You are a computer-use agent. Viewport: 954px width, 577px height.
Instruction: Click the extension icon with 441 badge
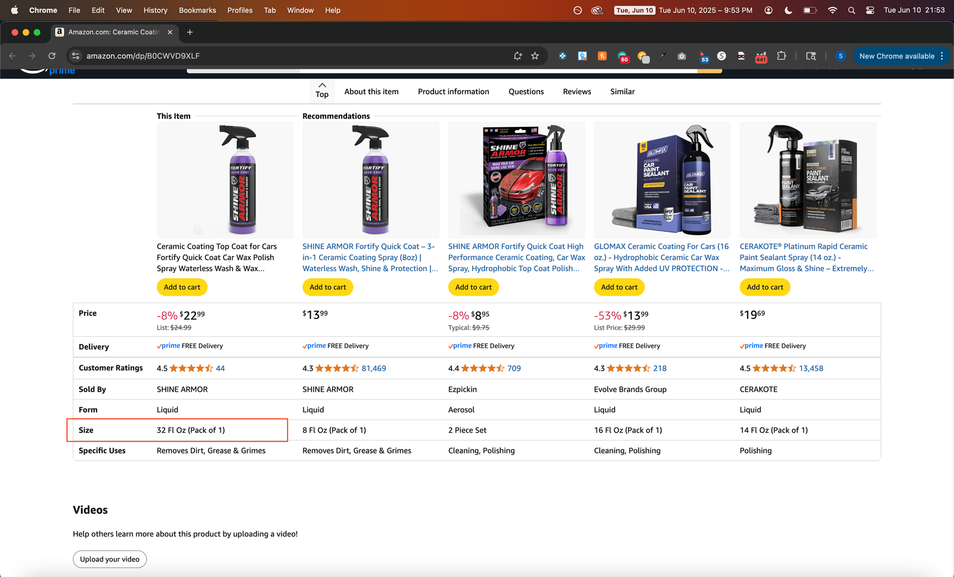pyautogui.click(x=761, y=57)
